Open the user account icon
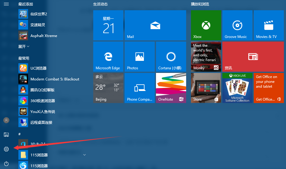 [6, 120]
